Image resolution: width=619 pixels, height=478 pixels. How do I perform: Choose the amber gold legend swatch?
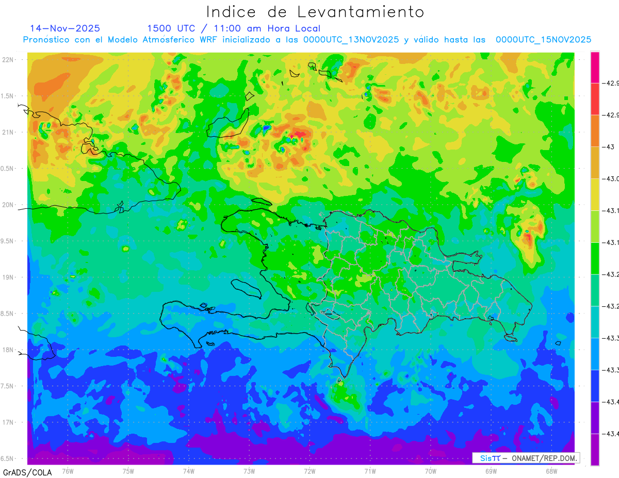595,163
